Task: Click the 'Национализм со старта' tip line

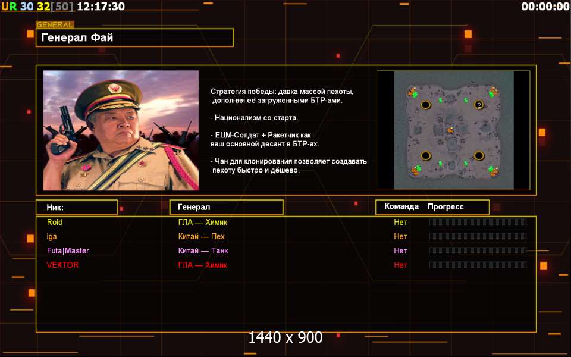Action: tap(254, 118)
